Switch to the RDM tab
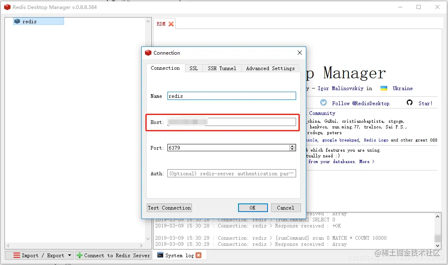The width and height of the screenshot is (448, 265). [x=161, y=24]
